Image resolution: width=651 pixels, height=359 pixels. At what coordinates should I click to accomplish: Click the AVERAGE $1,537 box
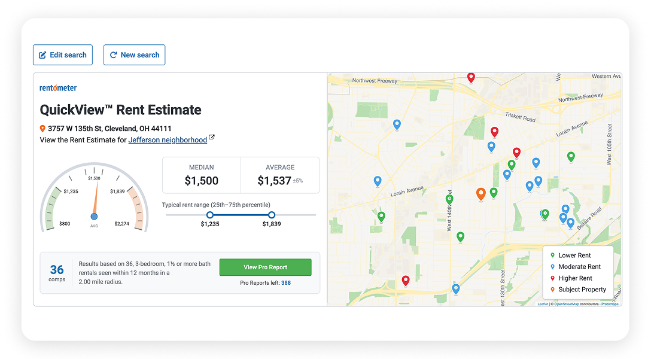[280, 175]
